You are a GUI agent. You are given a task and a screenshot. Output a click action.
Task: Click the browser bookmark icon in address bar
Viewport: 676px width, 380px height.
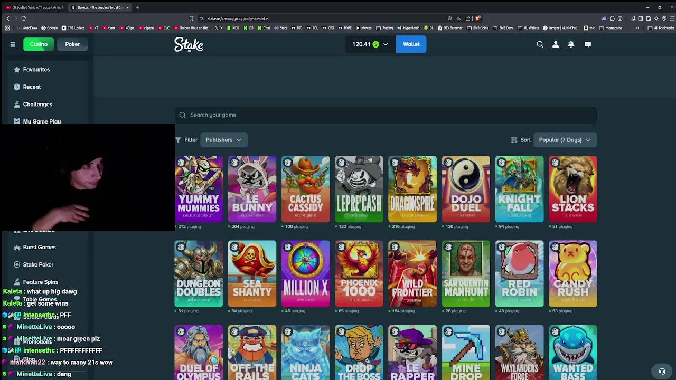[x=191, y=18]
